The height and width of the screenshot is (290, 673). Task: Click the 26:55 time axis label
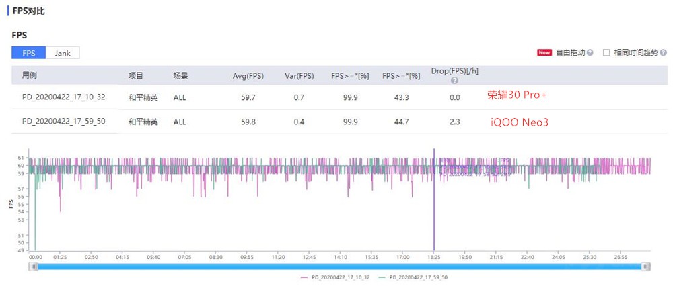coord(621,258)
